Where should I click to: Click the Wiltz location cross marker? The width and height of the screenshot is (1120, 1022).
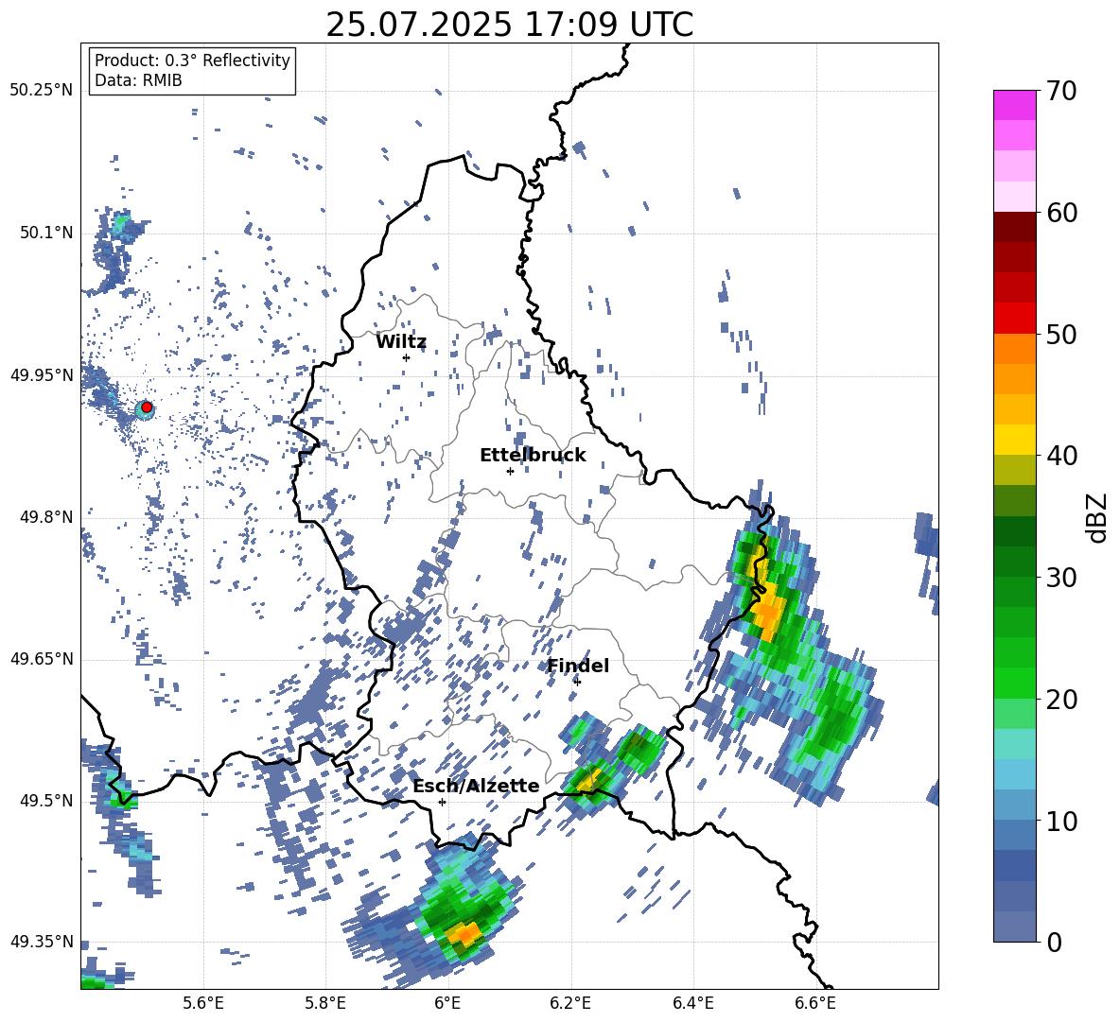[x=407, y=357]
